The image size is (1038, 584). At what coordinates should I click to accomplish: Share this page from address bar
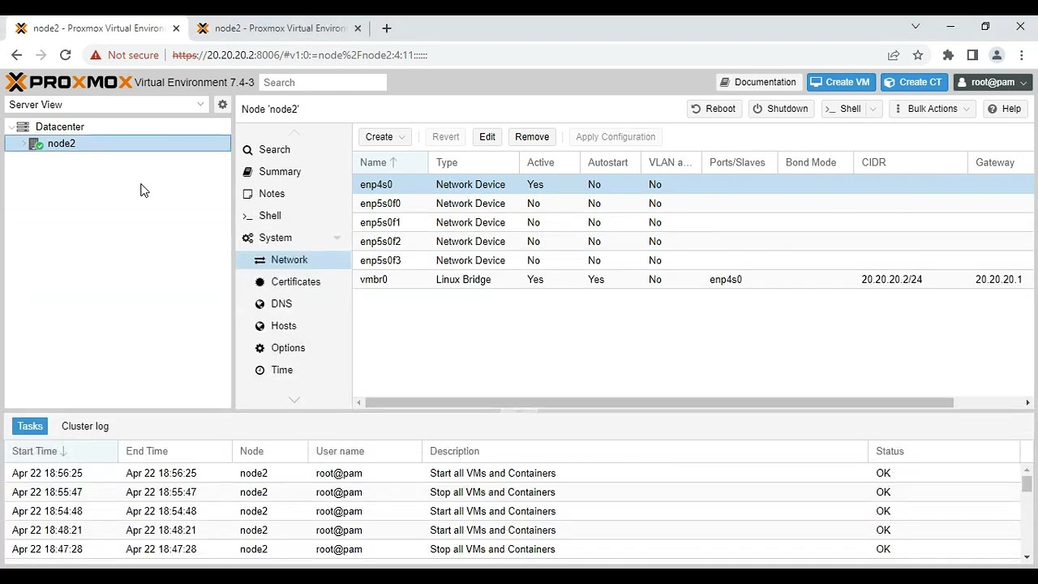point(894,55)
